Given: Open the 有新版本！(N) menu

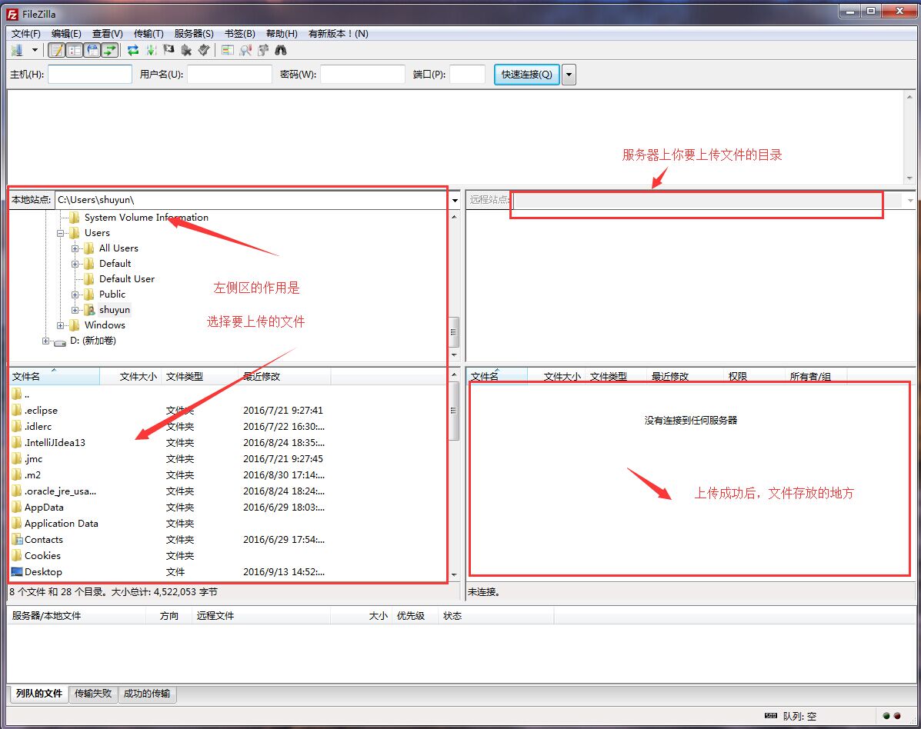Looking at the screenshot, I should 339,34.
